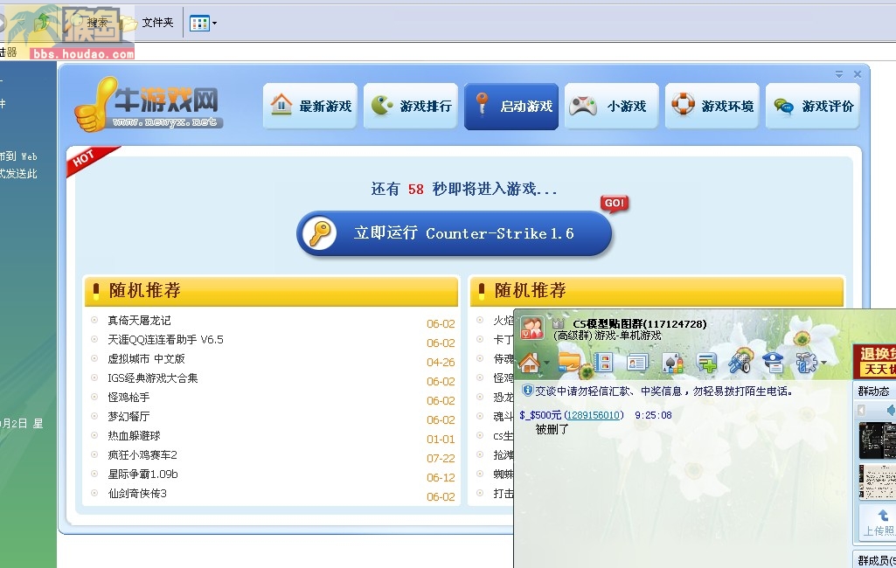Viewport: 896px width, 568px height.
Task: Select 星际争霸1.09b in the list
Action: [142, 474]
